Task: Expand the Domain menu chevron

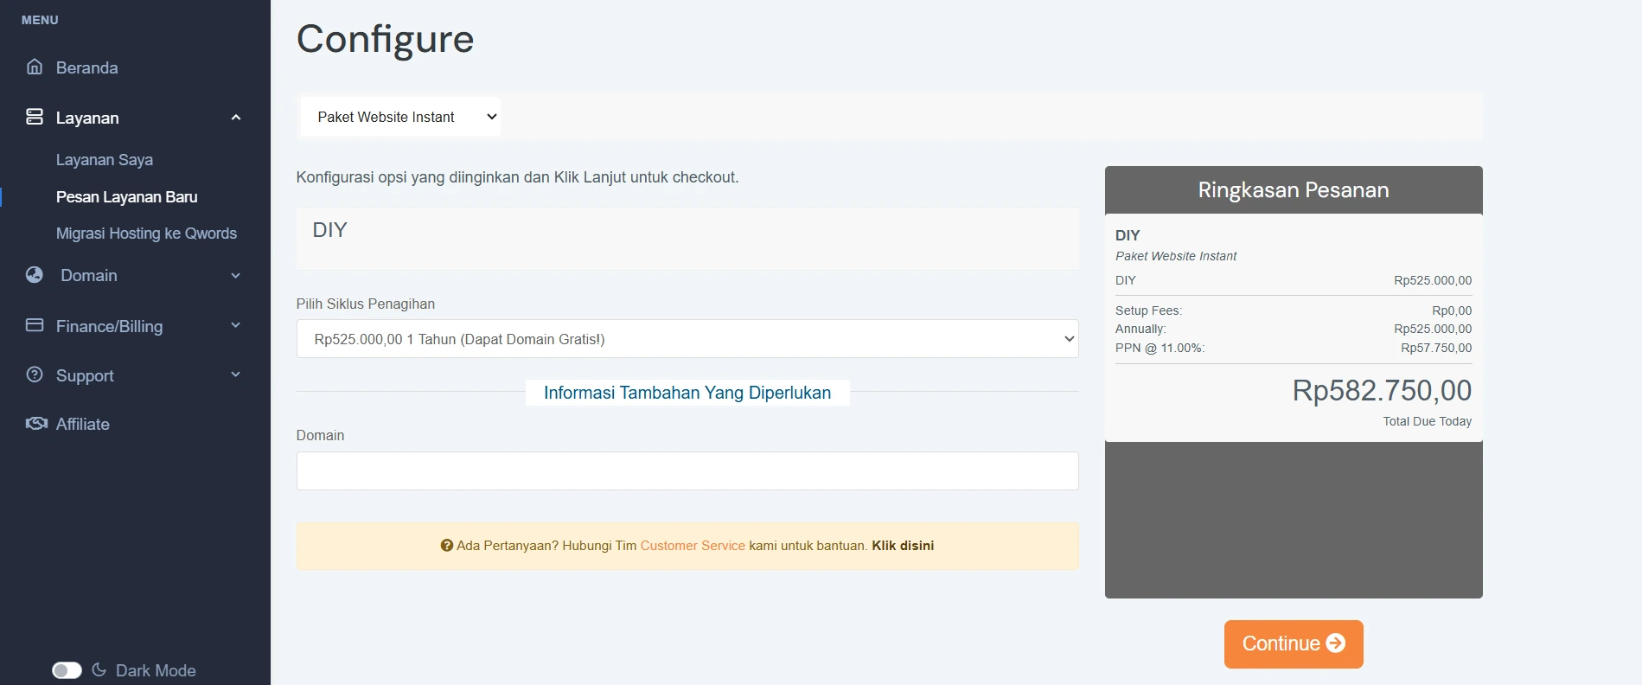Action: (x=236, y=276)
